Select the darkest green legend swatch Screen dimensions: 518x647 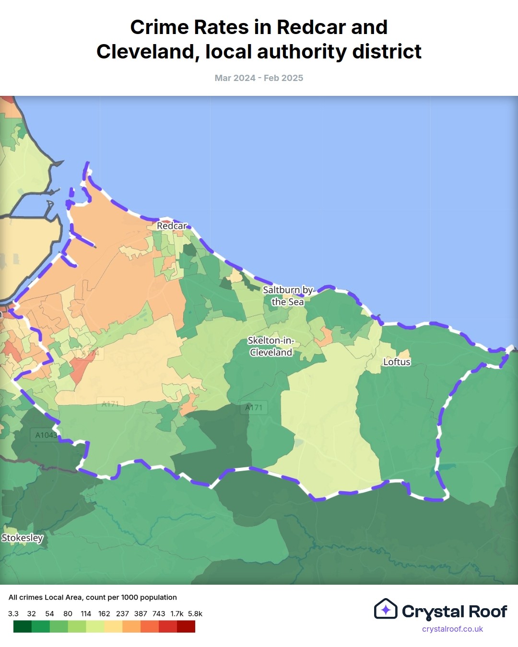pyautogui.click(x=23, y=626)
